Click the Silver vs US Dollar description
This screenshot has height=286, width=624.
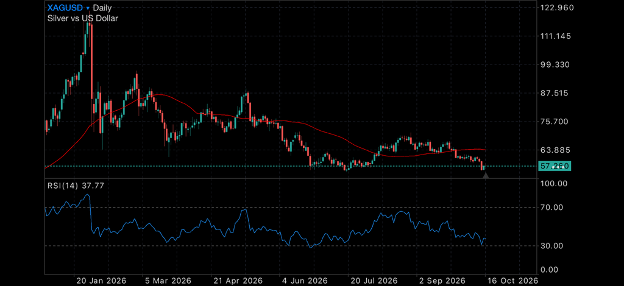click(83, 18)
